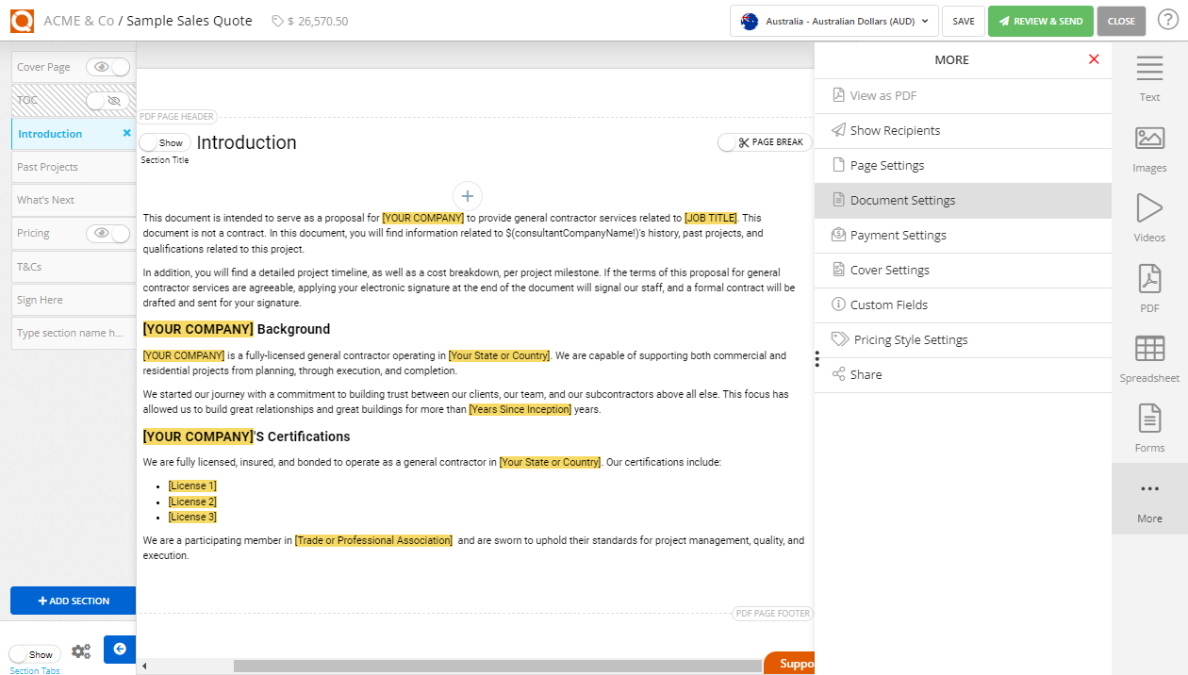Open Document Settings from the More panel
1188x675 pixels.
click(963, 200)
